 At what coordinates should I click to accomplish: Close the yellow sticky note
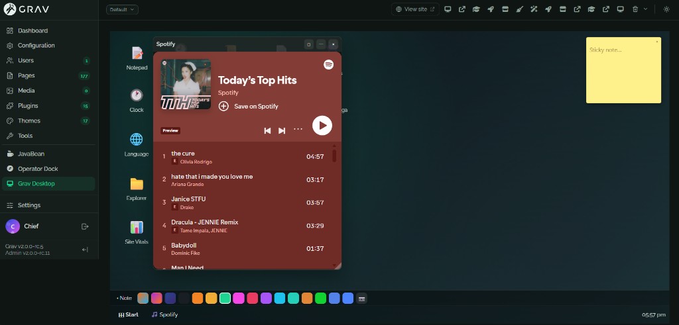(x=657, y=42)
